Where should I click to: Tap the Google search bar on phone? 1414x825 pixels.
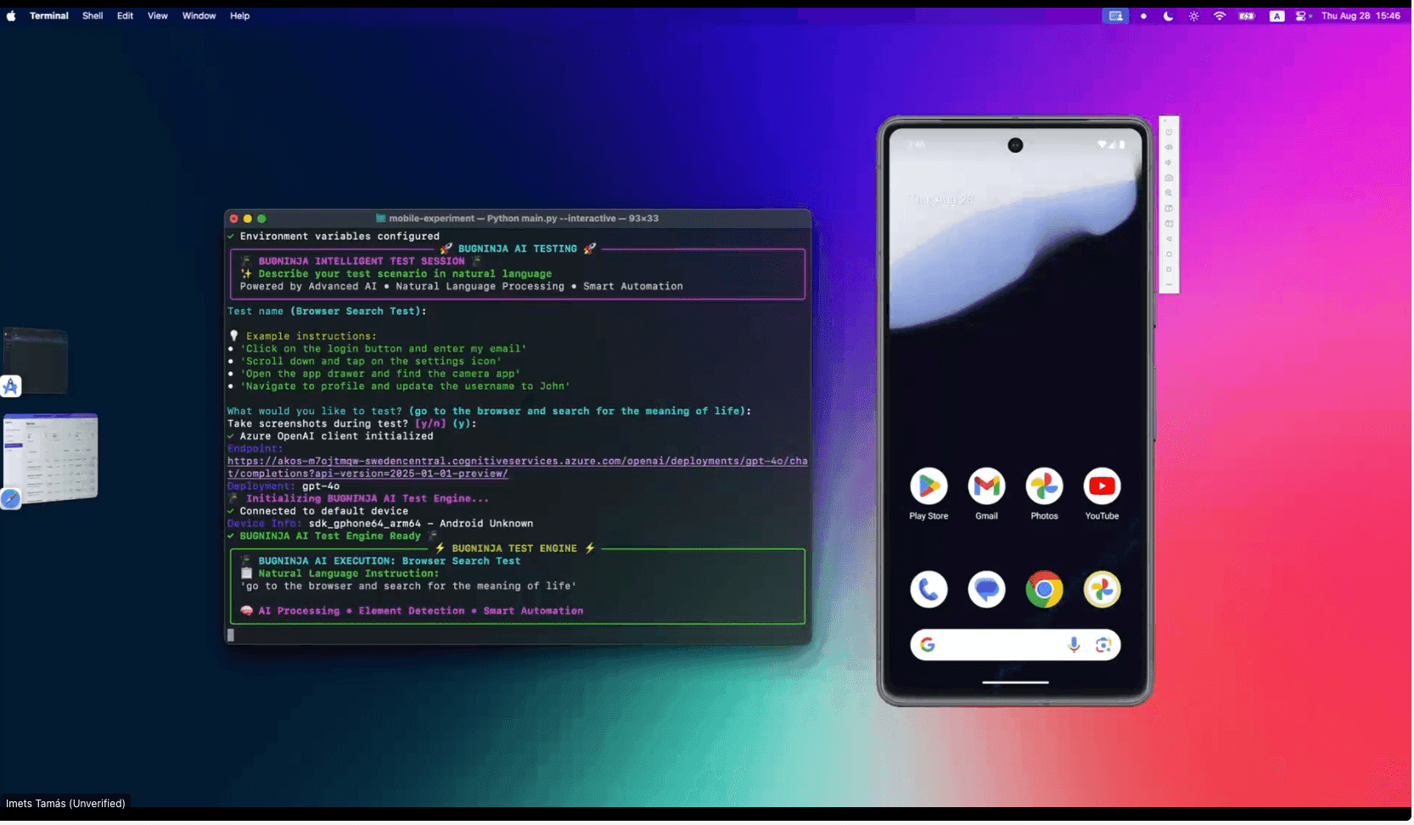tap(1017, 647)
